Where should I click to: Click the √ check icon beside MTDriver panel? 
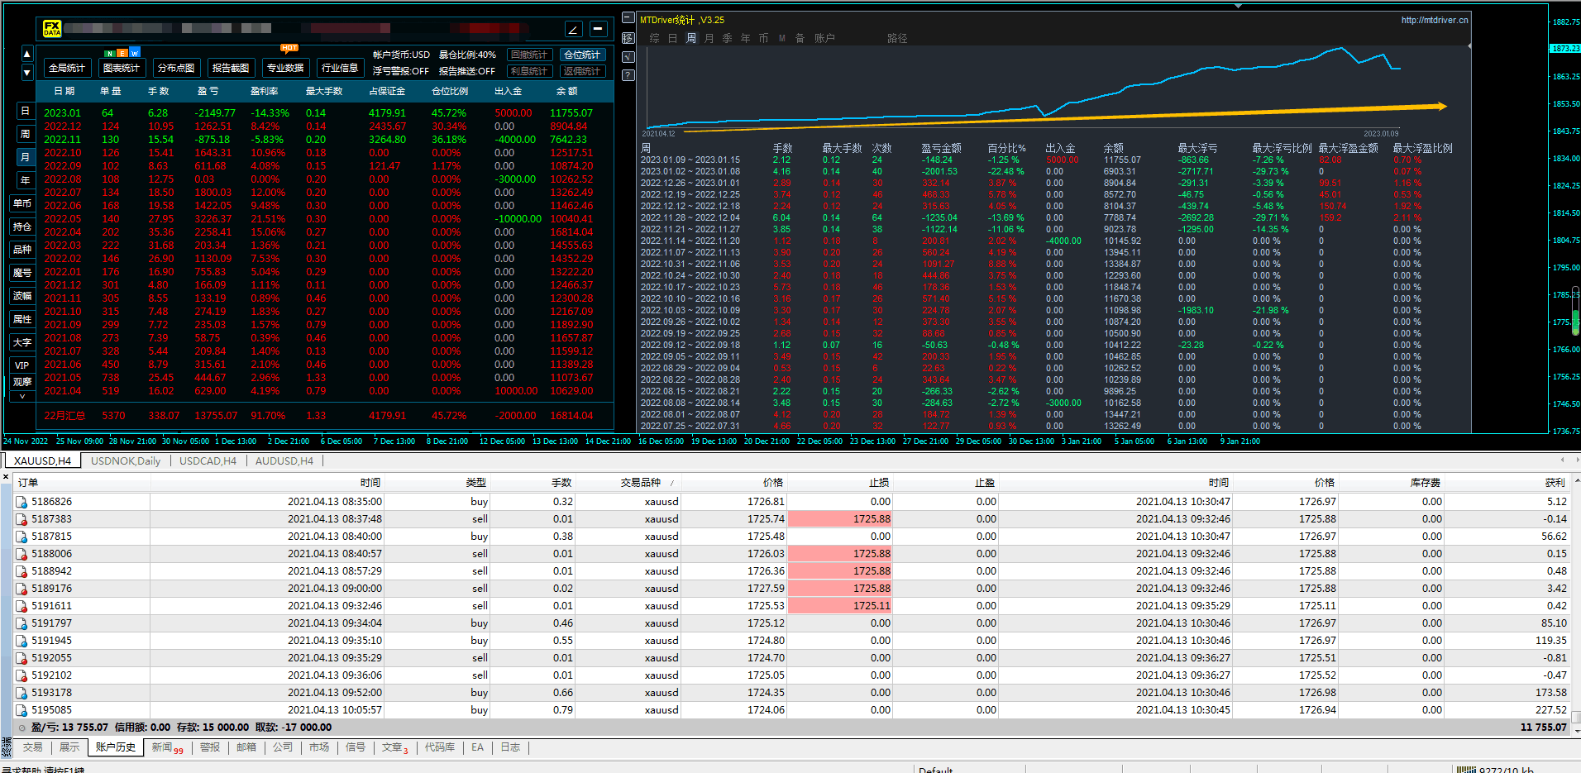[x=628, y=56]
